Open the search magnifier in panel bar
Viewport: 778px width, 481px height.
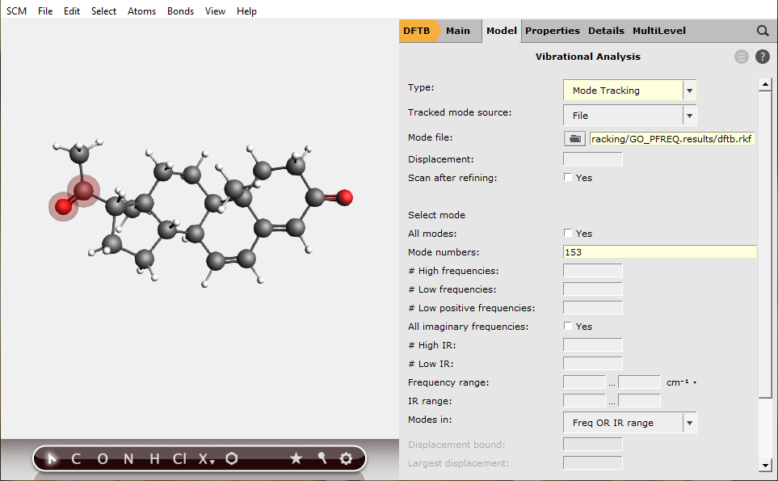[x=762, y=30]
